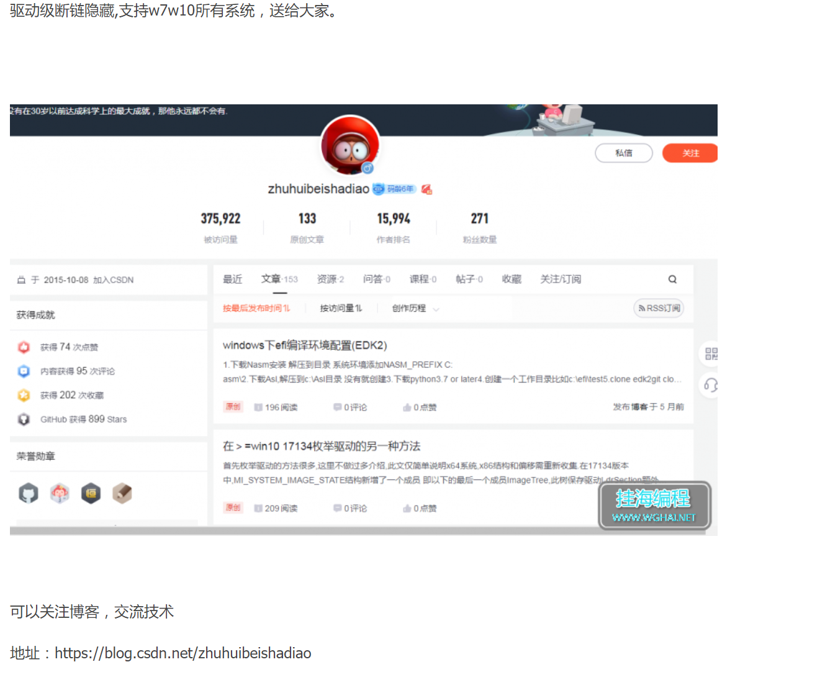
Task: Open article 在>=win10 17134枚举驱动的另一种方法
Action: 322,446
